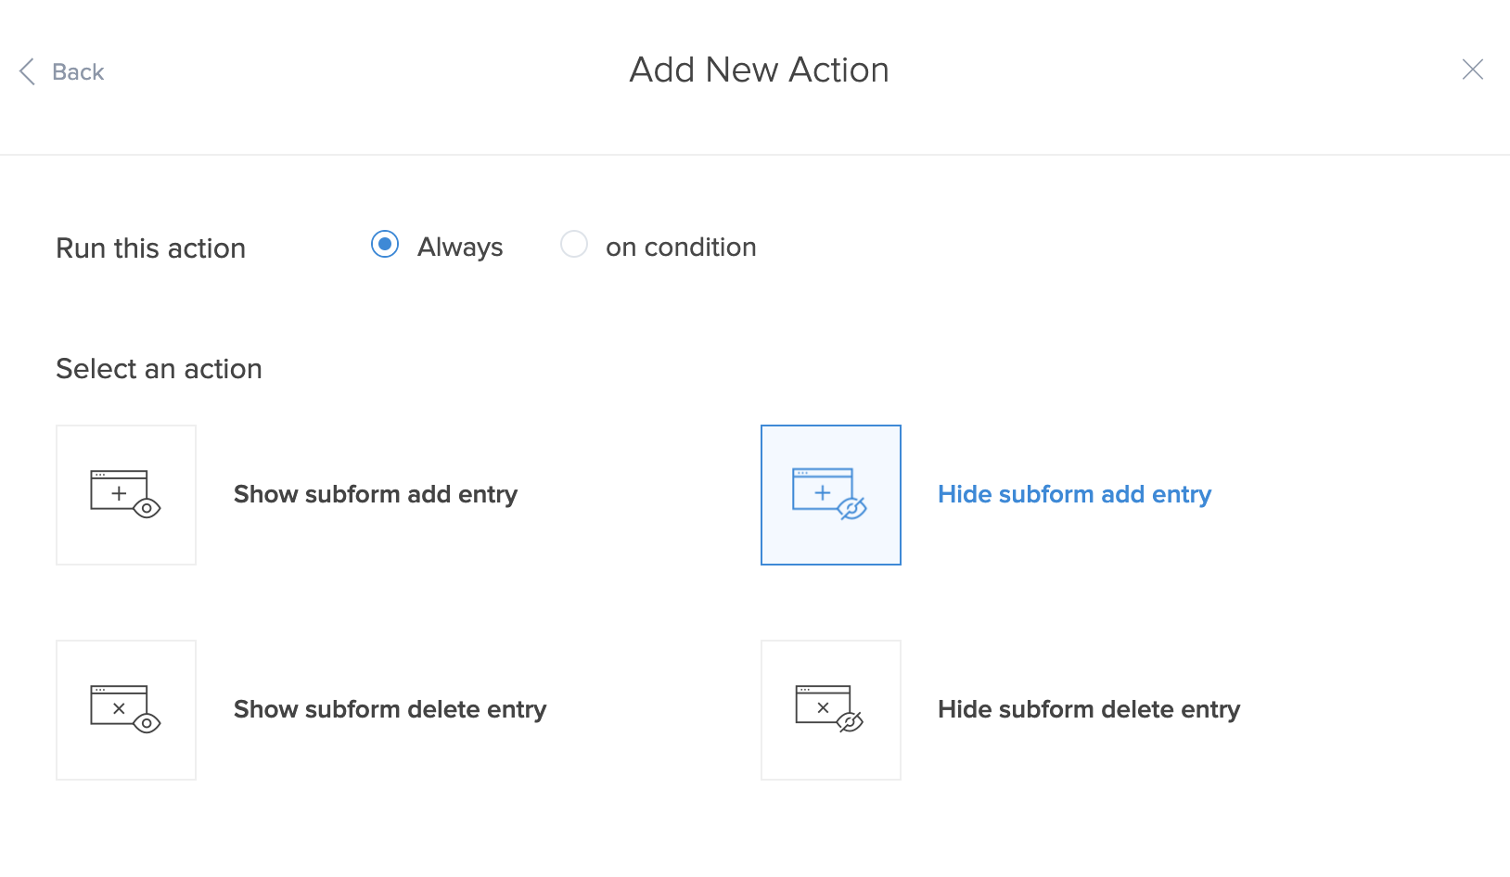Click the on condition label text
The height and width of the screenshot is (877, 1510).
(681, 248)
